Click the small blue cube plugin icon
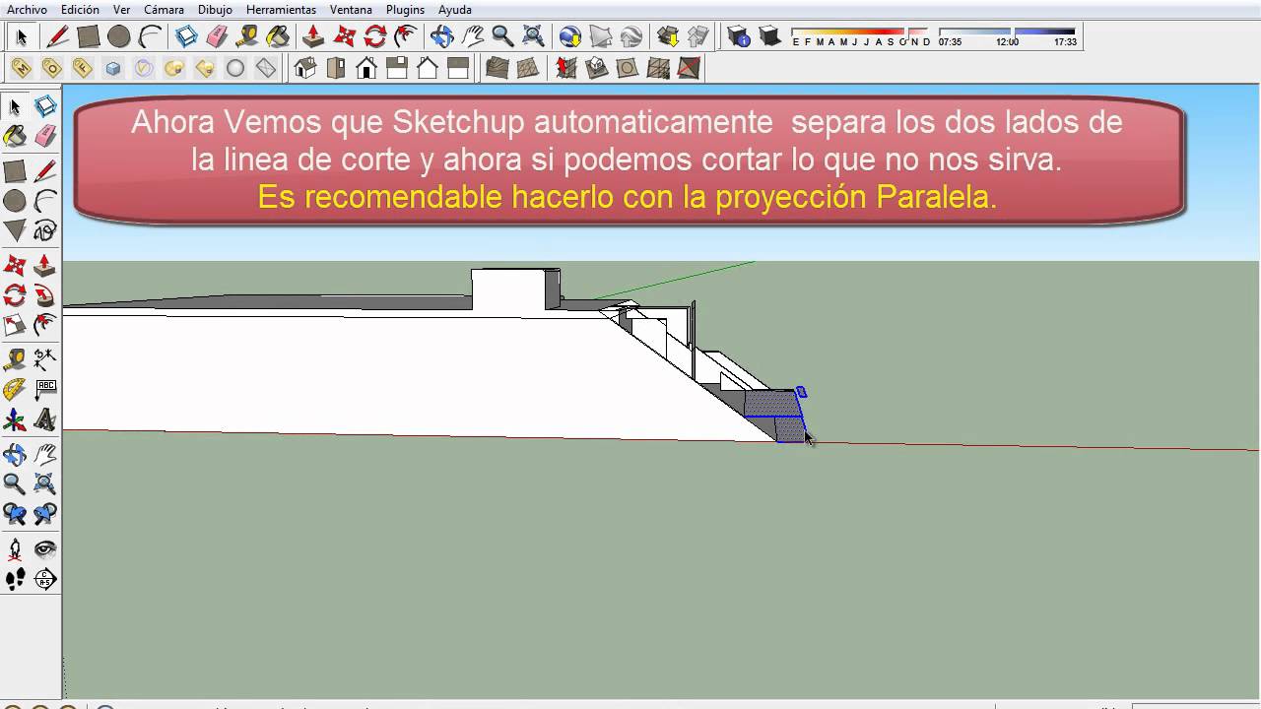 pos(112,68)
